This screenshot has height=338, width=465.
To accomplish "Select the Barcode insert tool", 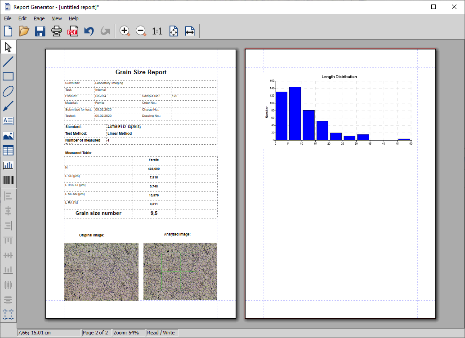I will [x=8, y=180].
